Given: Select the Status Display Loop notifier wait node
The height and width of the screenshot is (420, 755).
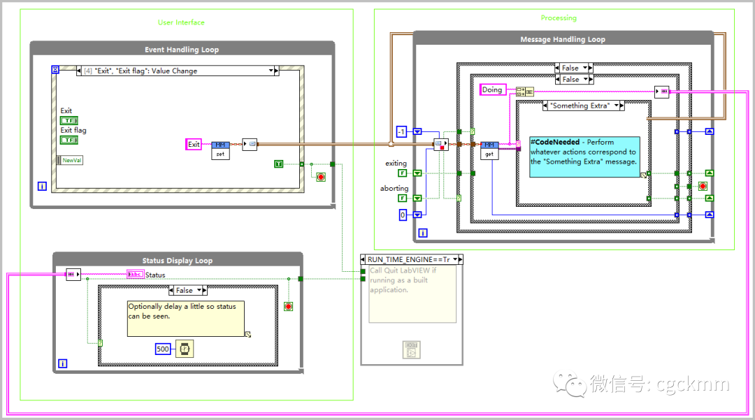Looking at the screenshot, I should (x=73, y=274).
